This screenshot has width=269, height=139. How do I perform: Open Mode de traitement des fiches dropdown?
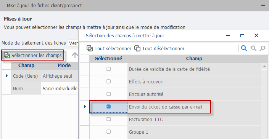[x=73, y=43]
